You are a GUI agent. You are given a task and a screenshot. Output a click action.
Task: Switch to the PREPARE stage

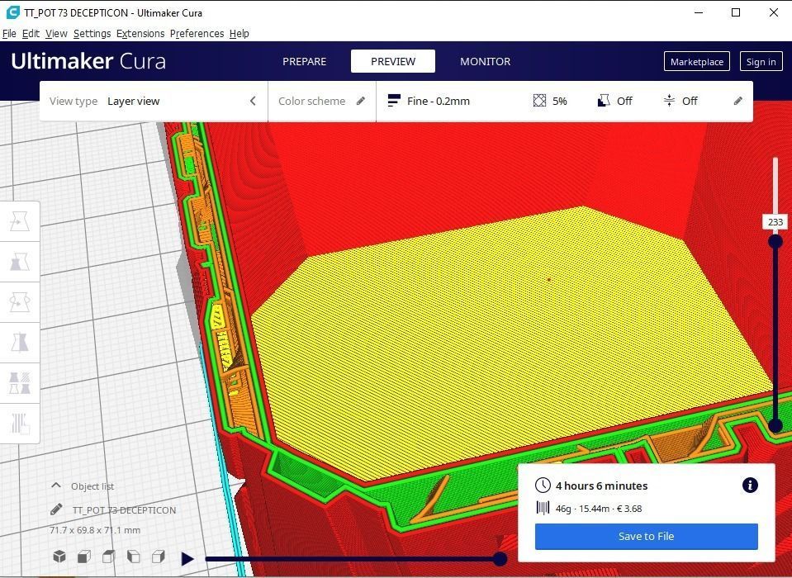[304, 61]
